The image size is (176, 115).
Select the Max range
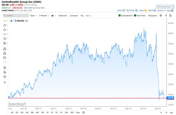point(78,112)
